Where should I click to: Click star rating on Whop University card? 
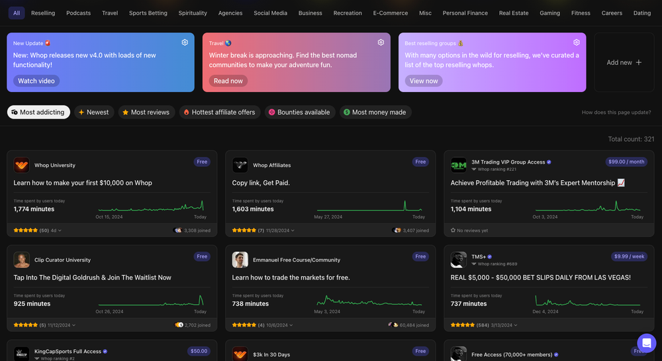pos(25,231)
